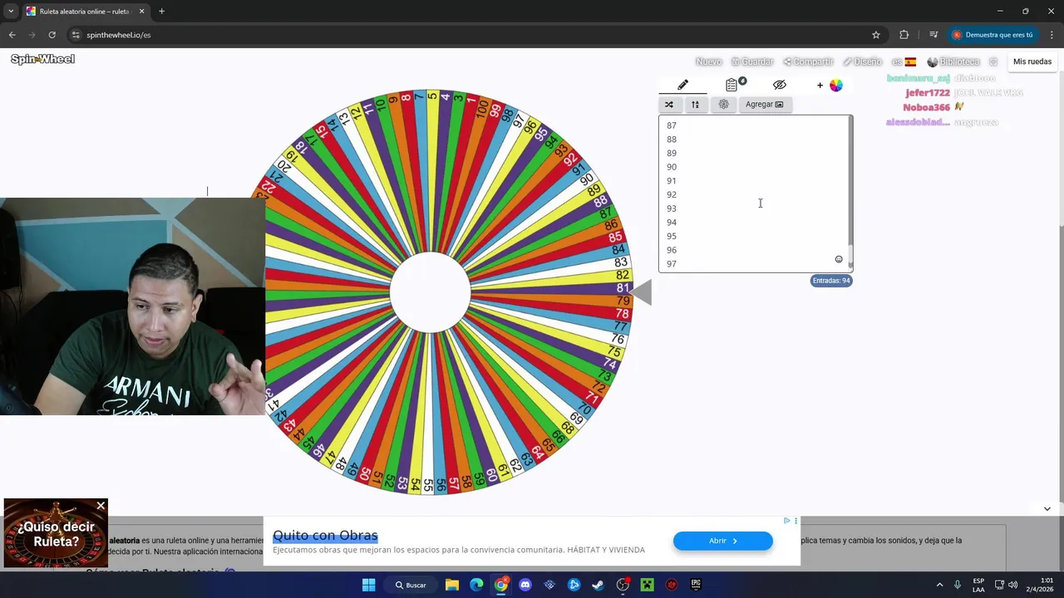Open File Explorer from the taskbar

coord(451,585)
